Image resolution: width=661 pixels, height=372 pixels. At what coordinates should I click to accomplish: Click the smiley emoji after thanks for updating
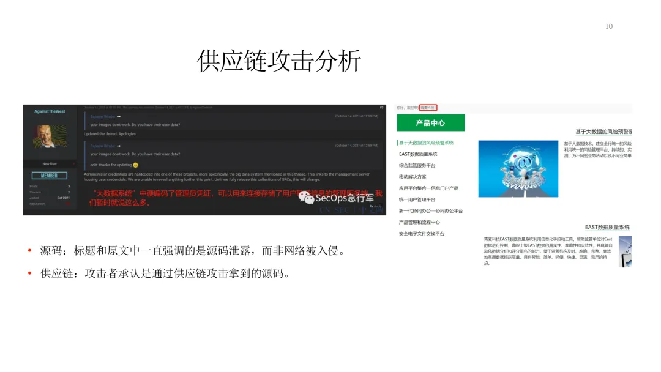135,165
